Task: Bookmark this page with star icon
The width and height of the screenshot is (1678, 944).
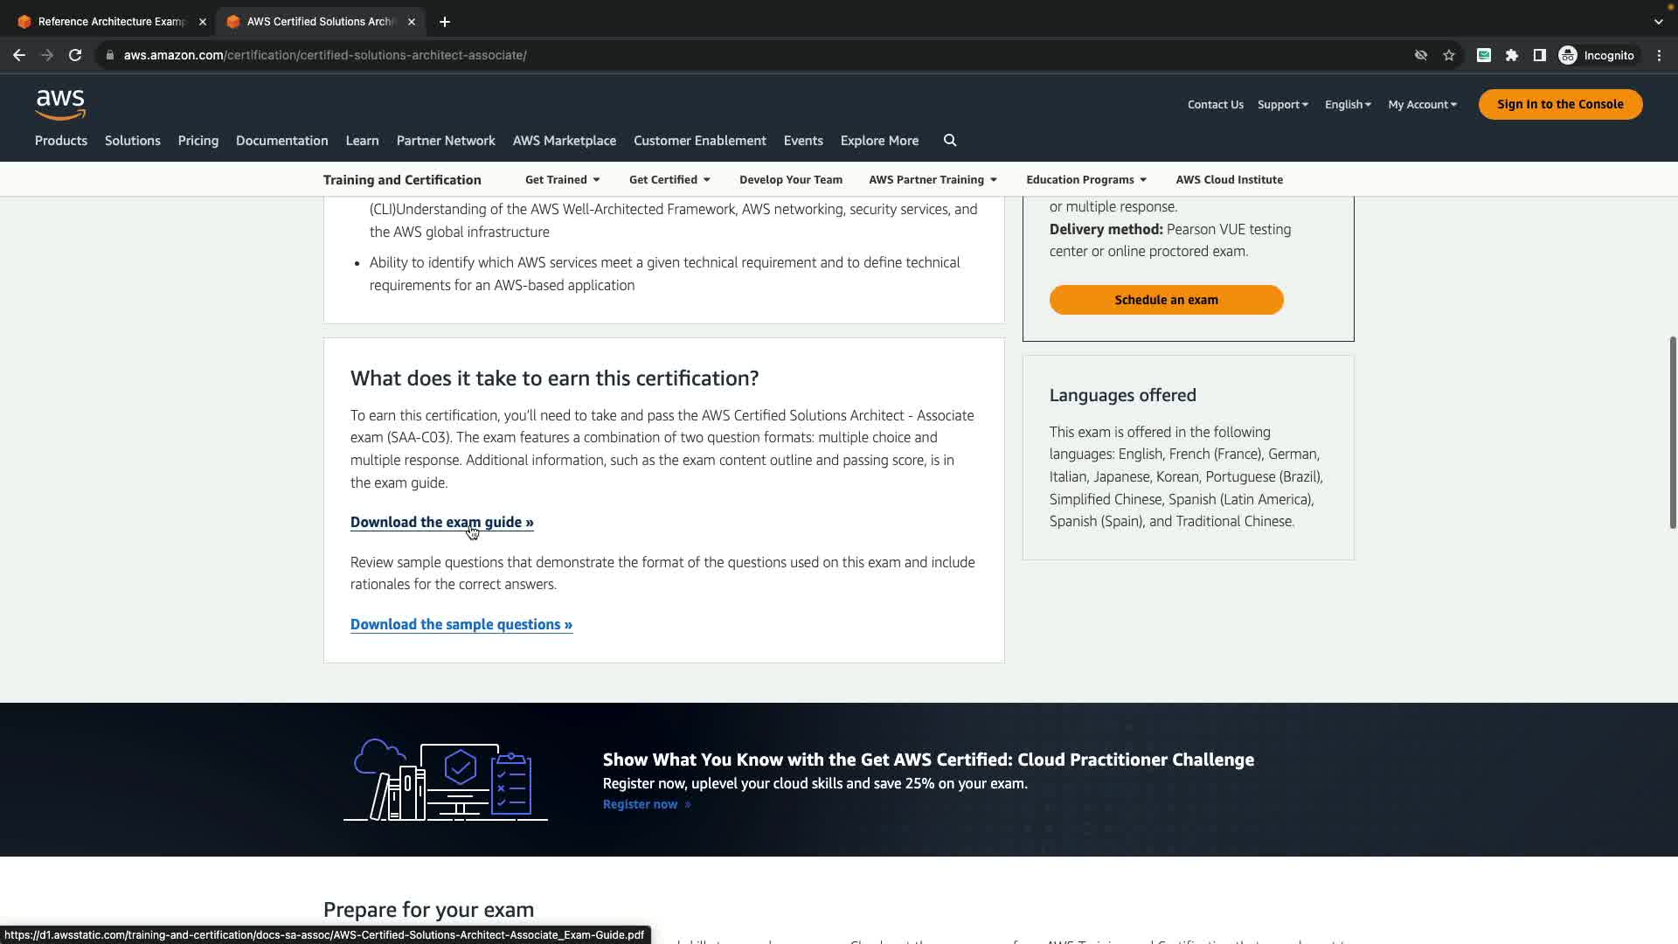Action: tap(1449, 55)
